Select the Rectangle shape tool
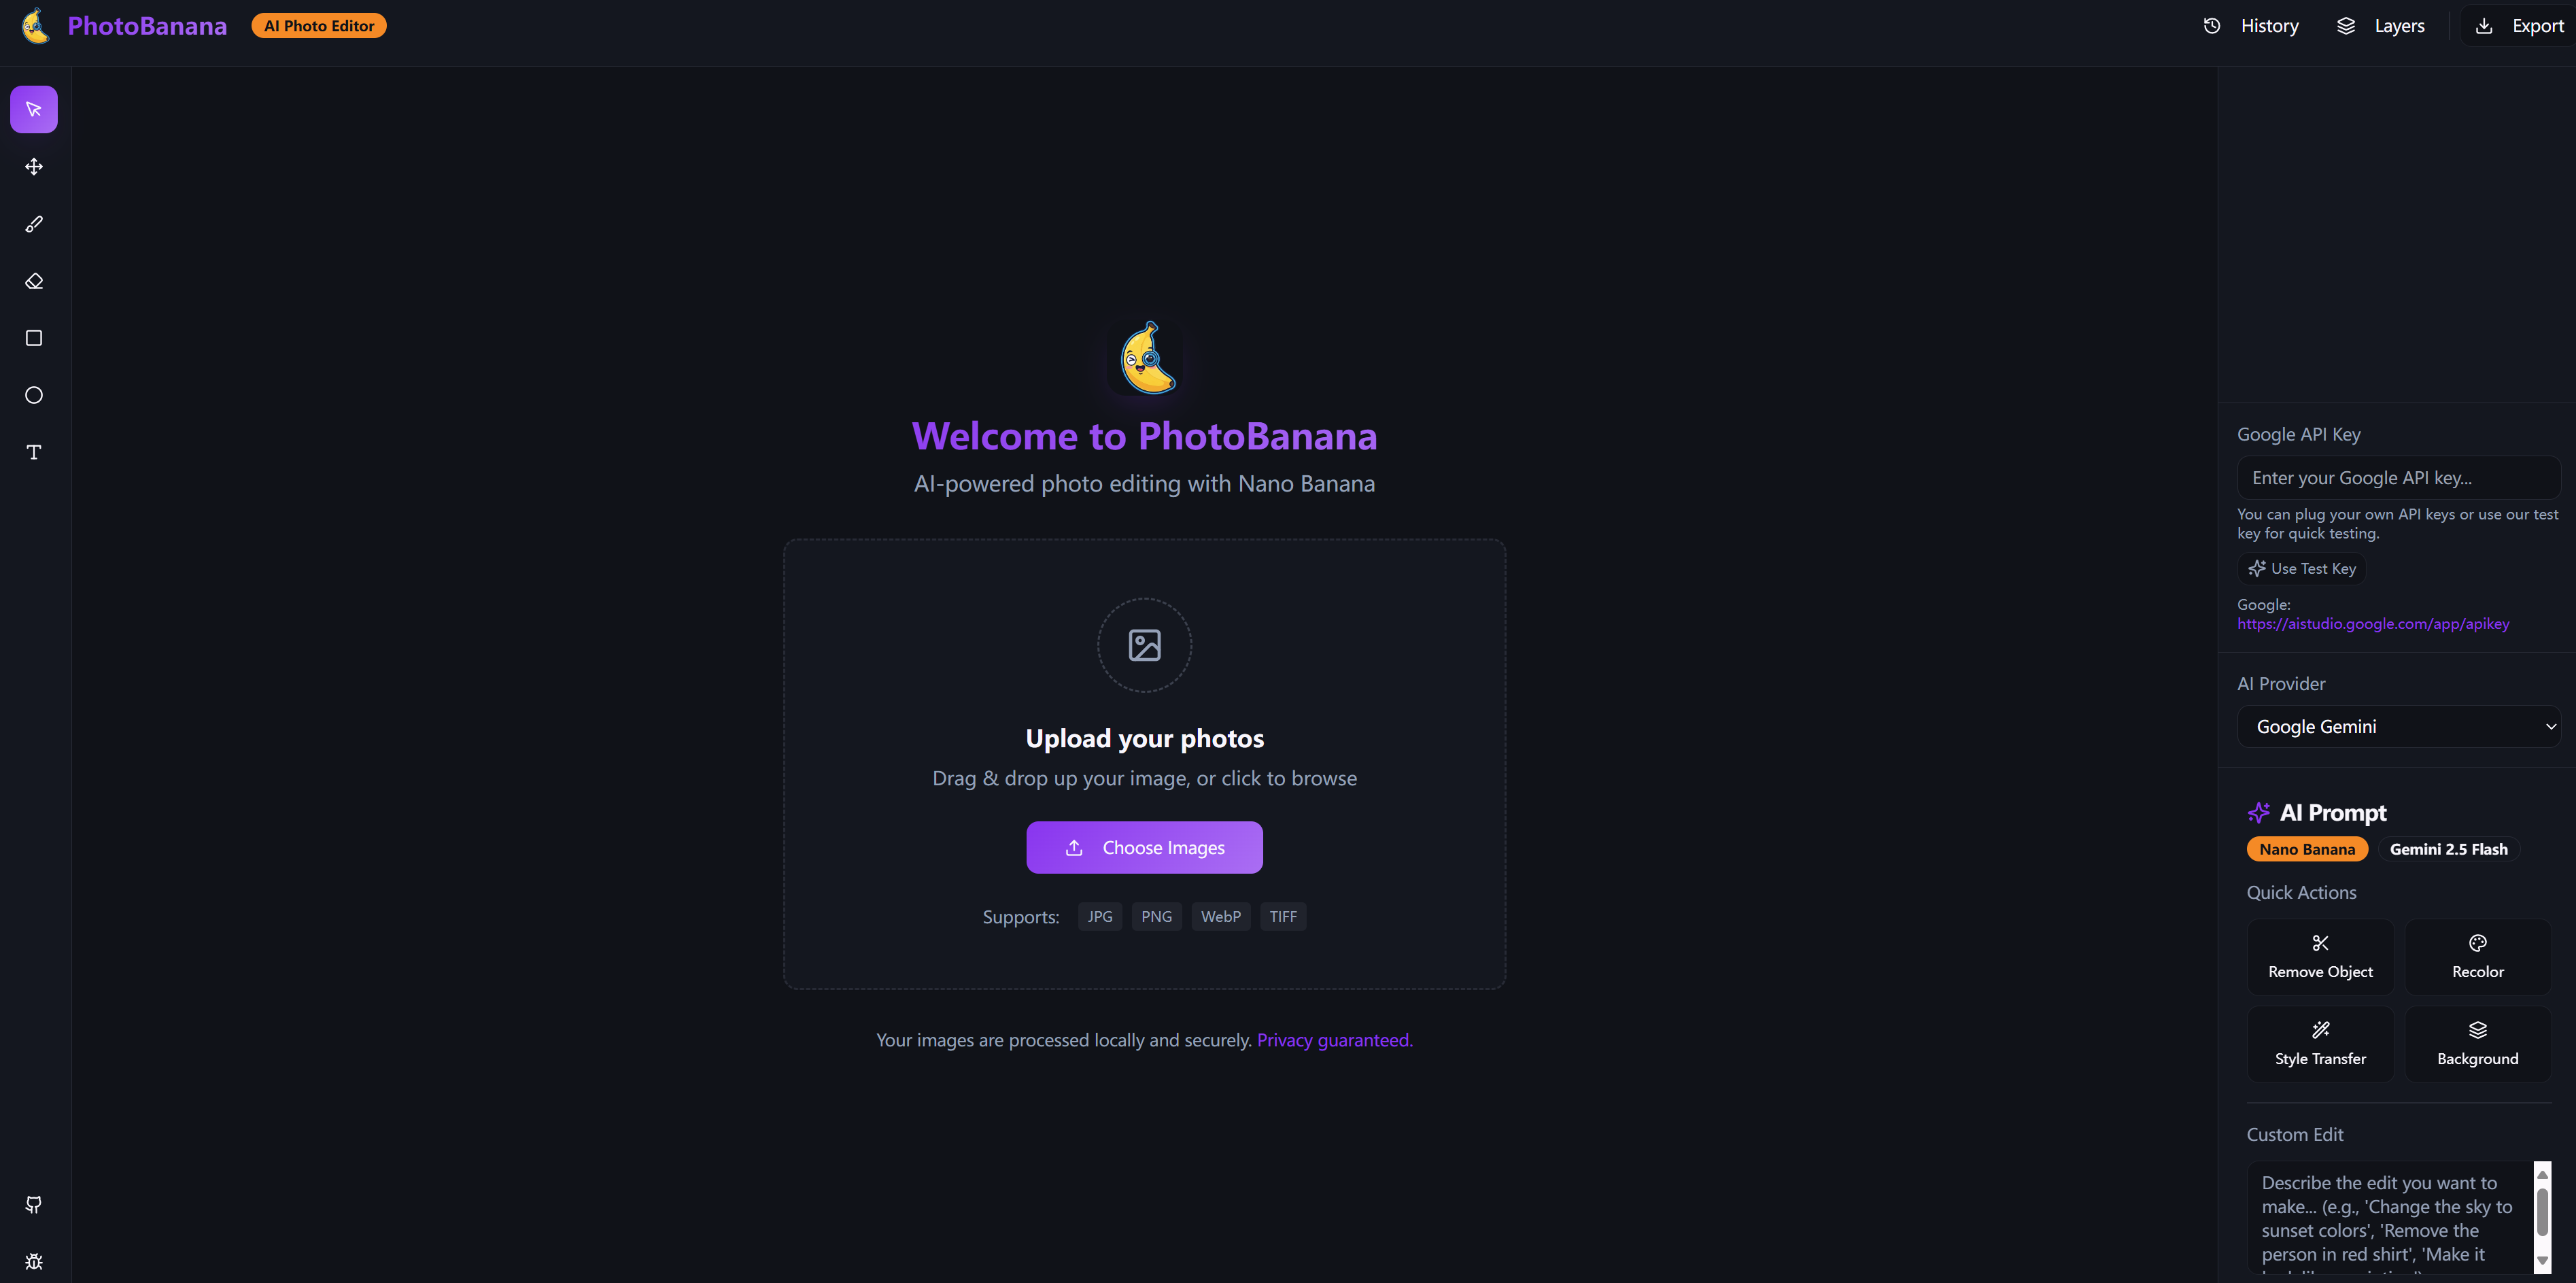The height and width of the screenshot is (1283, 2576). point(34,338)
